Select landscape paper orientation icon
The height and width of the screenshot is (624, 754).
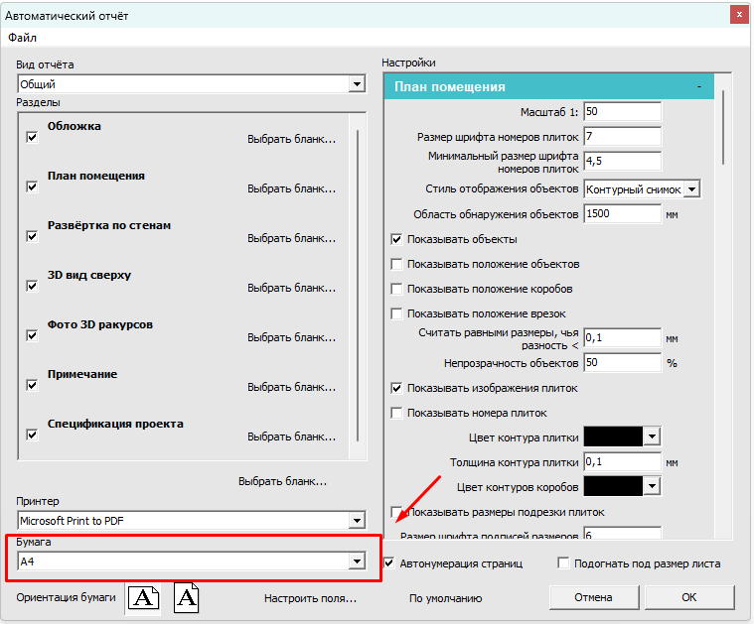click(x=143, y=598)
